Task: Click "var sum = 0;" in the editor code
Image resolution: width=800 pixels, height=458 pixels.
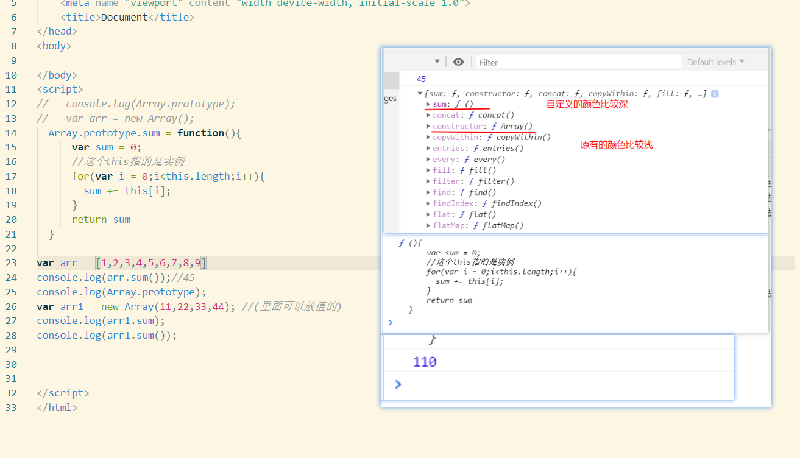Action: click(107, 147)
